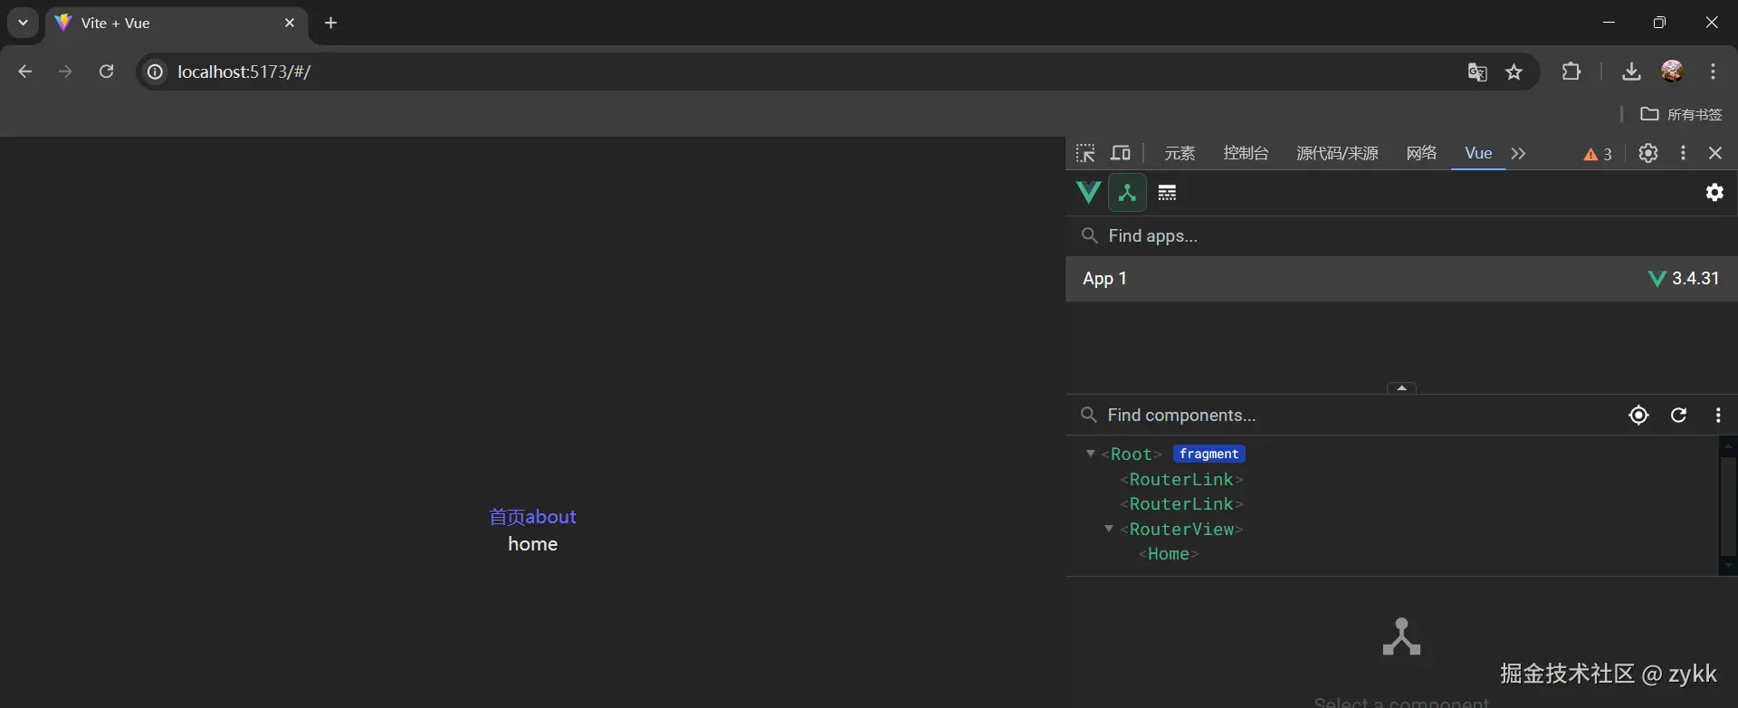Select the Home component in tree
The image size is (1738, 708).
point(1169,554)
